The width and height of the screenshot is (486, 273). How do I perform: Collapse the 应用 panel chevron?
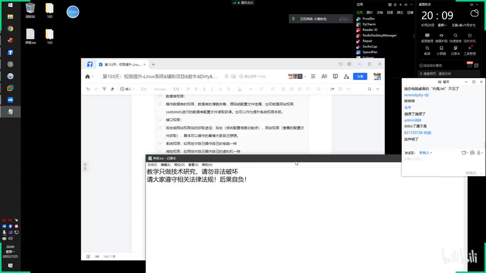click(x=411, y=5)
